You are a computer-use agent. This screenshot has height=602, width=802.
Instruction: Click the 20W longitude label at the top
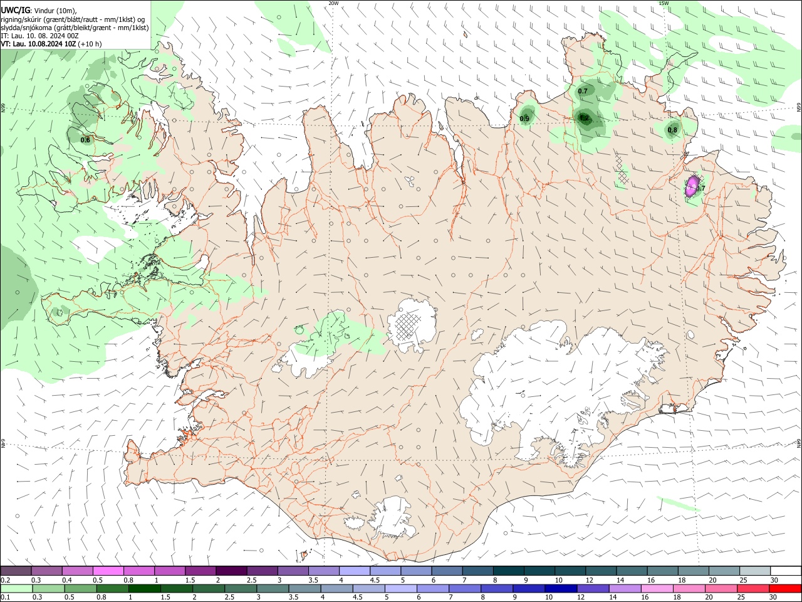click(333, 3)
